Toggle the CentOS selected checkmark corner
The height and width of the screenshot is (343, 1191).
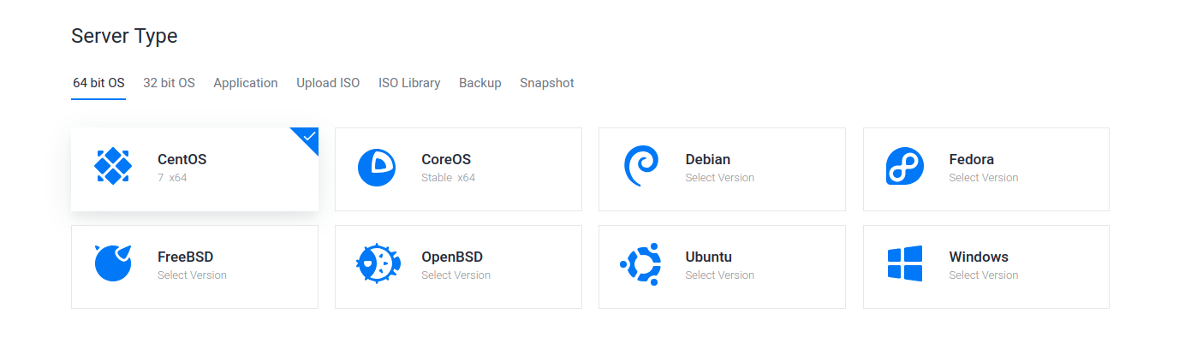pyautogui.click(x=308, y=137)
